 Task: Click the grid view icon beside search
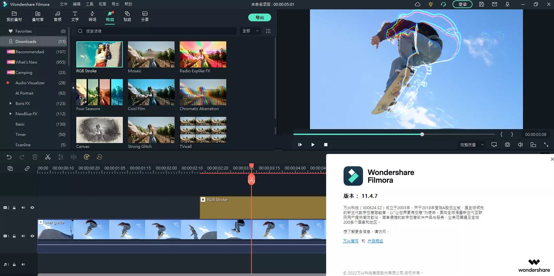point(268,31)
